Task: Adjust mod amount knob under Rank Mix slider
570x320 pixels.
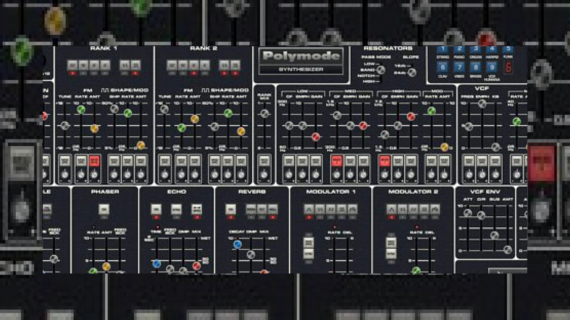Action: click(x=264, y=175)
